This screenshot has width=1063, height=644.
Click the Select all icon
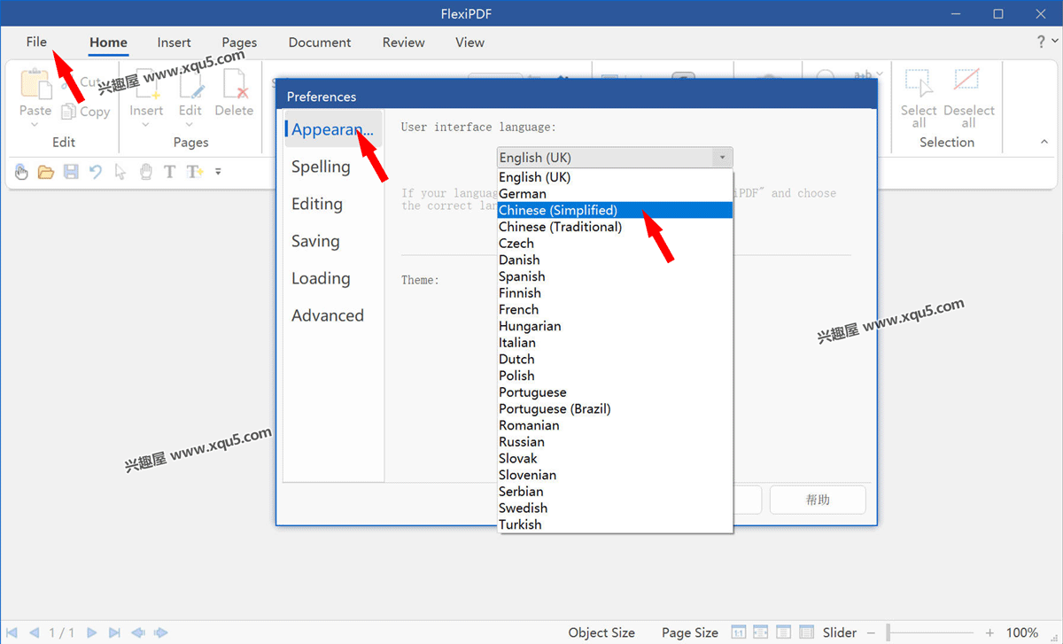(919, 83)
